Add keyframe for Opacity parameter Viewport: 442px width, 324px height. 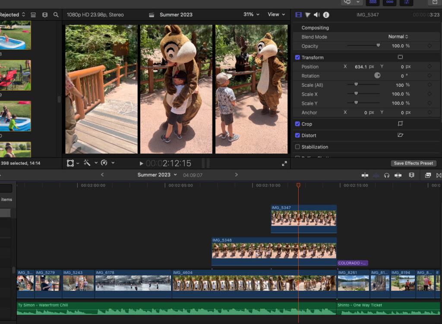429,46
